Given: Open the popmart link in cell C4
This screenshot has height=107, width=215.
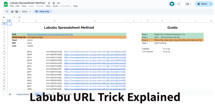Looking at the screenshot, I should (x=50, y=34).
